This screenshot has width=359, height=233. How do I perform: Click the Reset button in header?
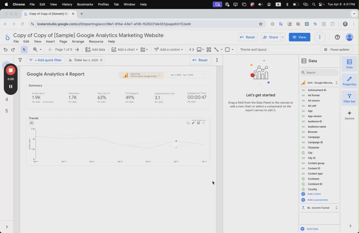coord(248,37)
